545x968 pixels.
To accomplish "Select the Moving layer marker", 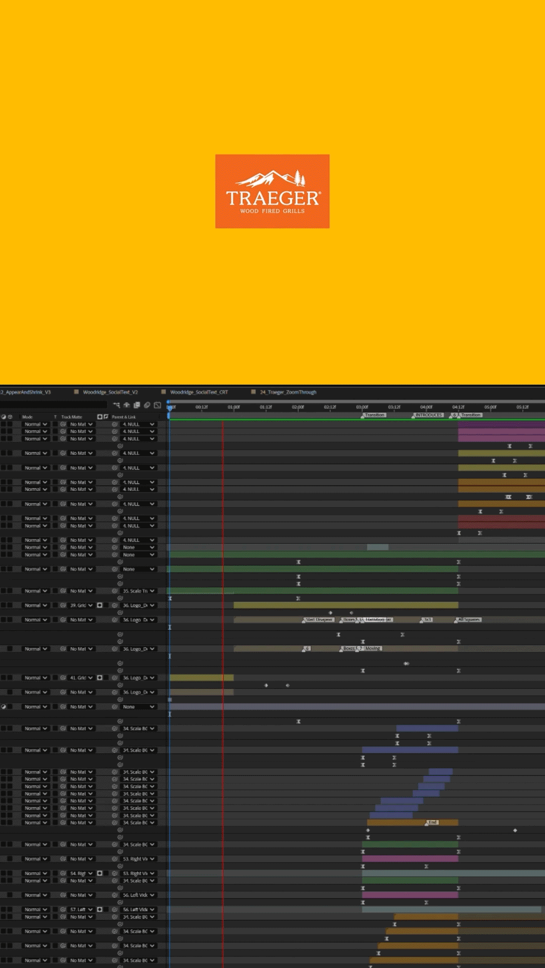I will click(373, 648).
